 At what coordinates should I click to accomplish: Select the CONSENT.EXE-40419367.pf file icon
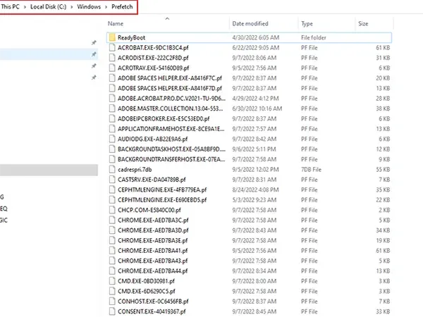[112, 311]
